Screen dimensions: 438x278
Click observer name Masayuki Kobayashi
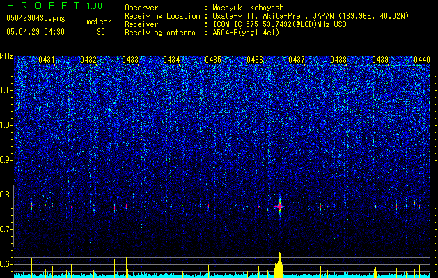[250, 8]
